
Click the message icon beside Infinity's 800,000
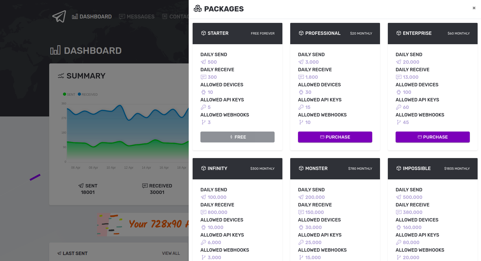point(203,212)
